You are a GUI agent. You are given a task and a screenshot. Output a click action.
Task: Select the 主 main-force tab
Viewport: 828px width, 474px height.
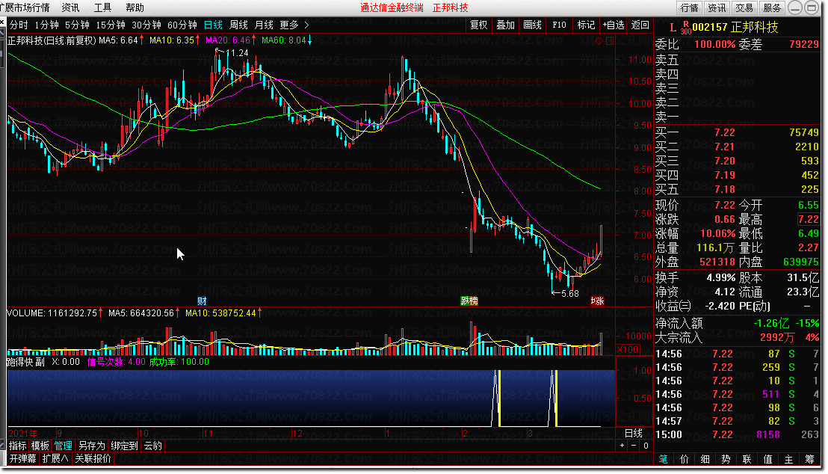coord(788,459)
